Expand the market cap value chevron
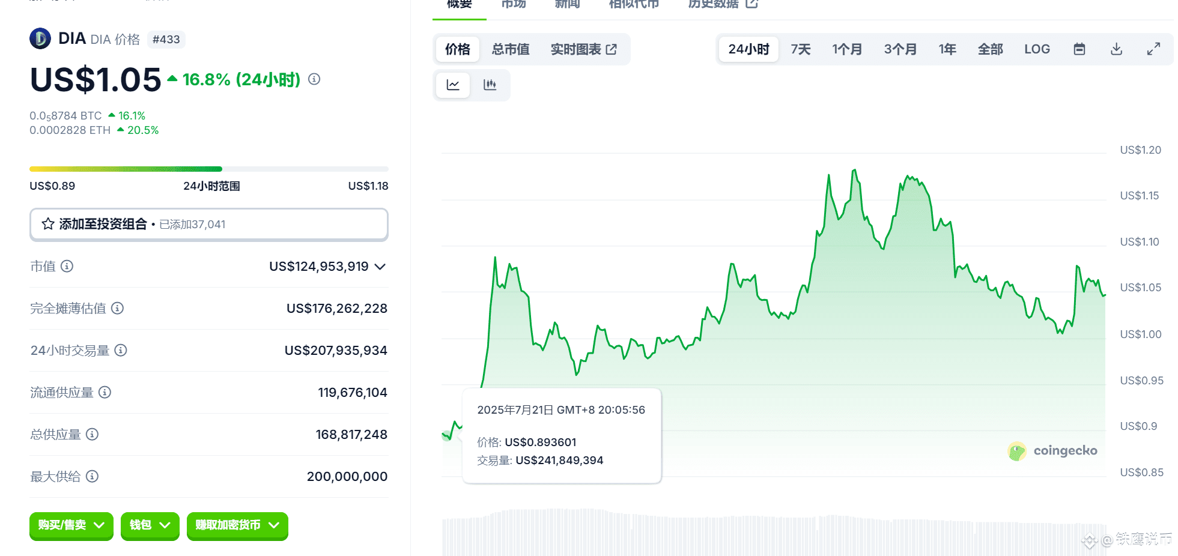 [x=380, y=267]
